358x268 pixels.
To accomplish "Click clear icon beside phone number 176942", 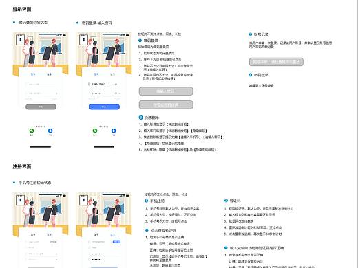I will [116, 85].
